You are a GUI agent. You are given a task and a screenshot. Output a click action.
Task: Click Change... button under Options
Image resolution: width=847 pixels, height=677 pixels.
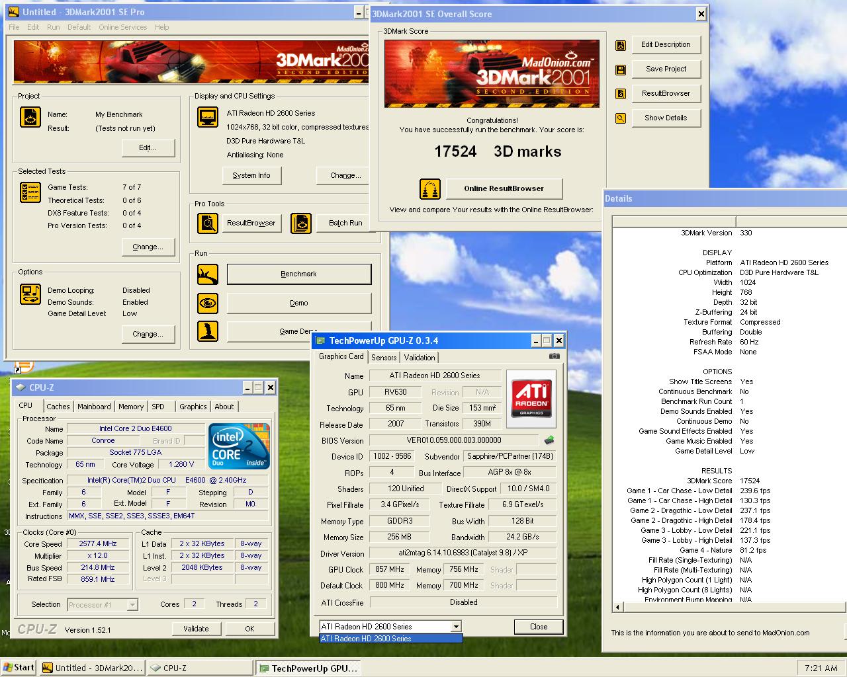pyautogui.click(x=148, y=334)
